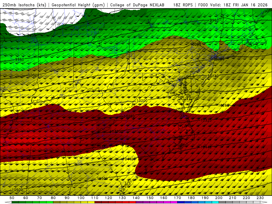Screen dimensions: 272x204
Task: Click the "18Z RDPS" model run label
Action: click(x=183, y=5)
